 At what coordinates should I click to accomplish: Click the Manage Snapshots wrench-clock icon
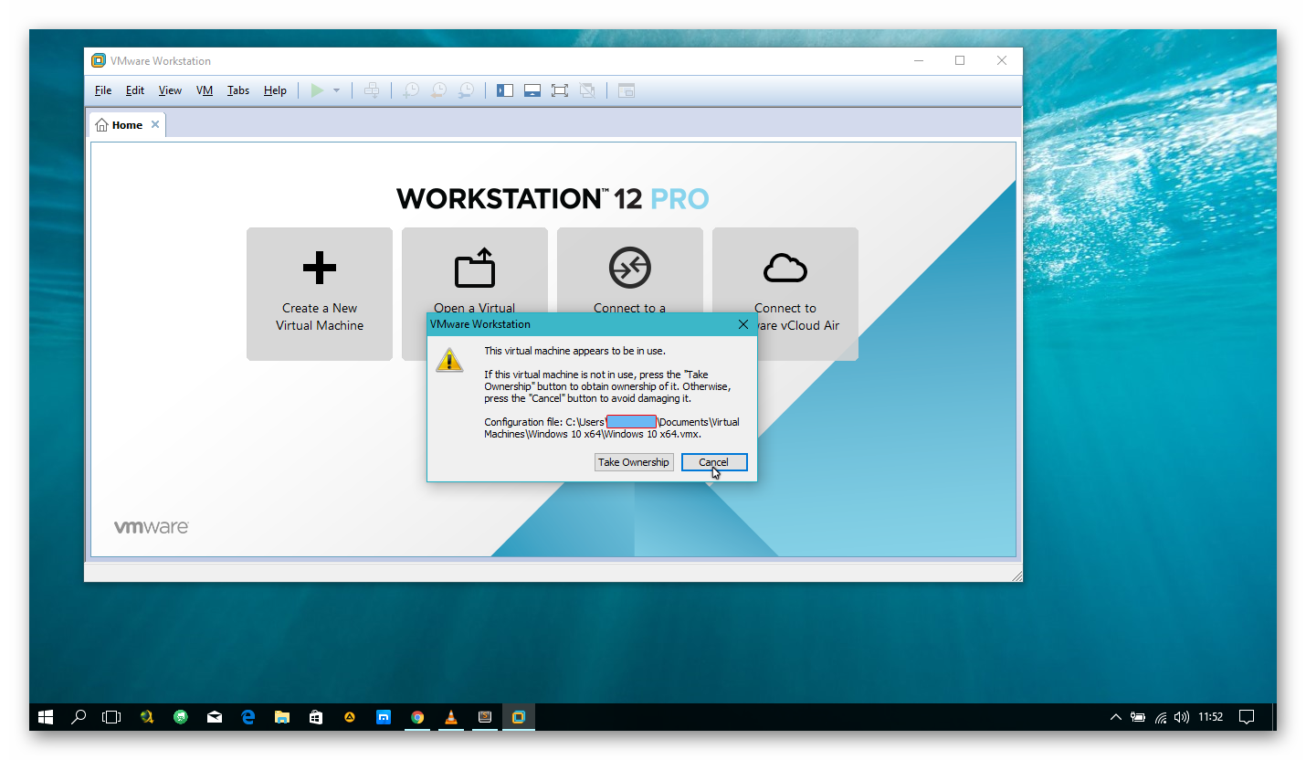[x=466, y=90]
